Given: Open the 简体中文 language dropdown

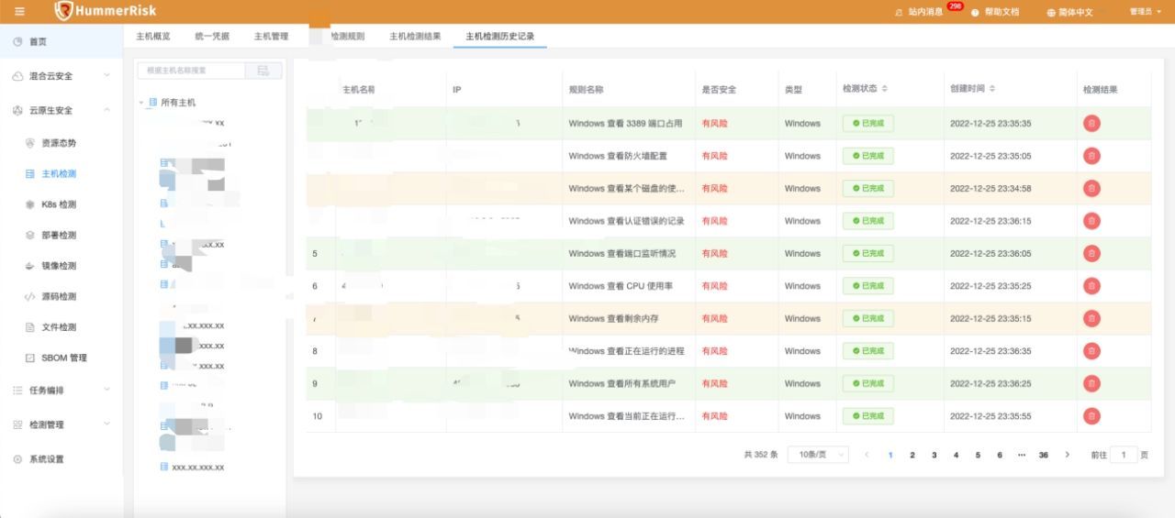Looking at the screenshot, I should point(1070,12).
